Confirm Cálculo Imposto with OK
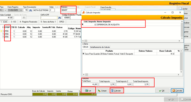The width and height of the screenshot is (191, 102). coord(162,91)
